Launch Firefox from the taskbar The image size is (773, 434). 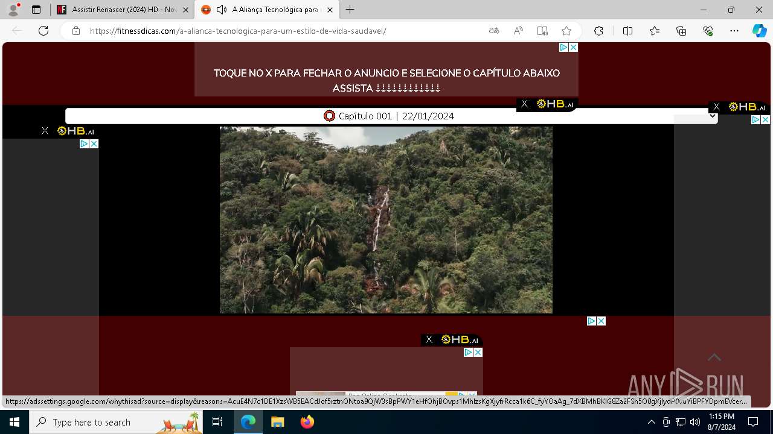click(307, 422)
